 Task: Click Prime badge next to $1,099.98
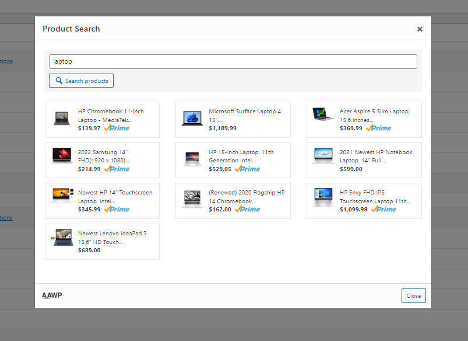[x=383, y=209]
